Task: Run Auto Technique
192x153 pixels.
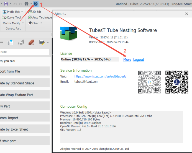Action: 40,17
